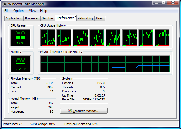Maximize the Task Manager window
This screenshot has width=181, height=129.
coord(163,3)
